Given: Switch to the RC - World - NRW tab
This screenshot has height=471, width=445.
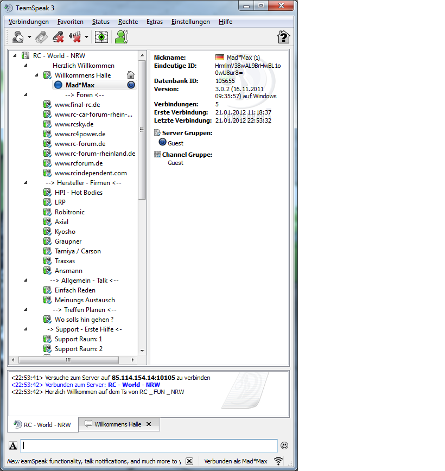Looking at the screenshot, I should 43,425.
